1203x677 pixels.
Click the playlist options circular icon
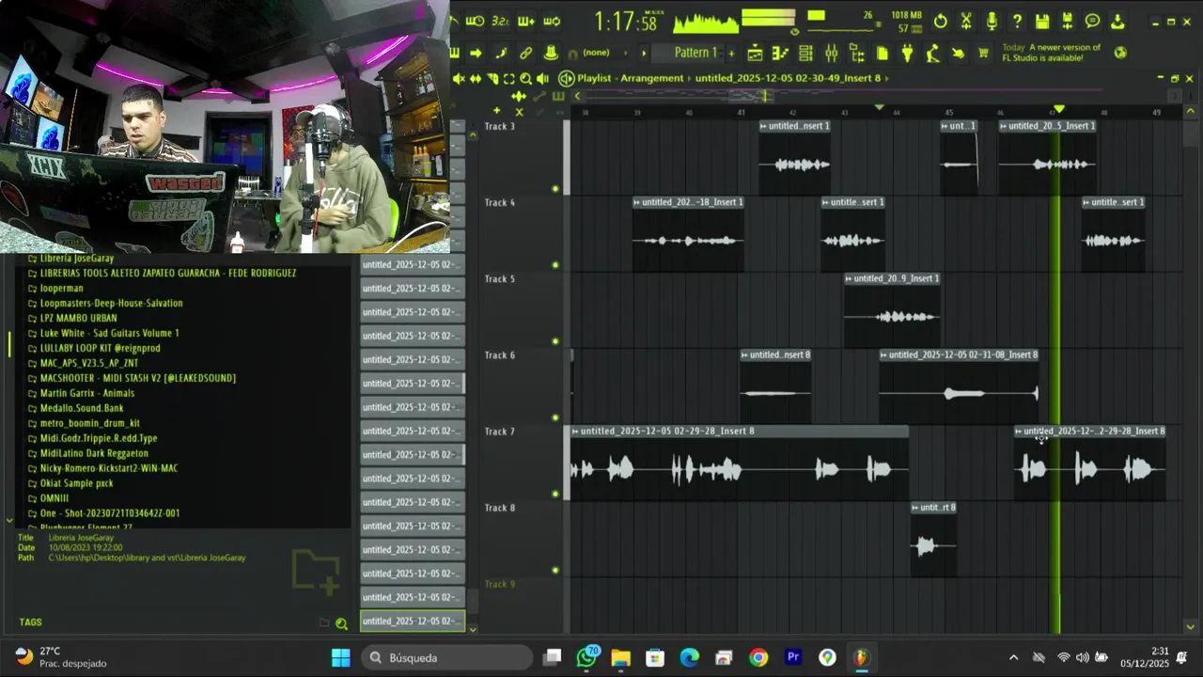click(567, 79)
